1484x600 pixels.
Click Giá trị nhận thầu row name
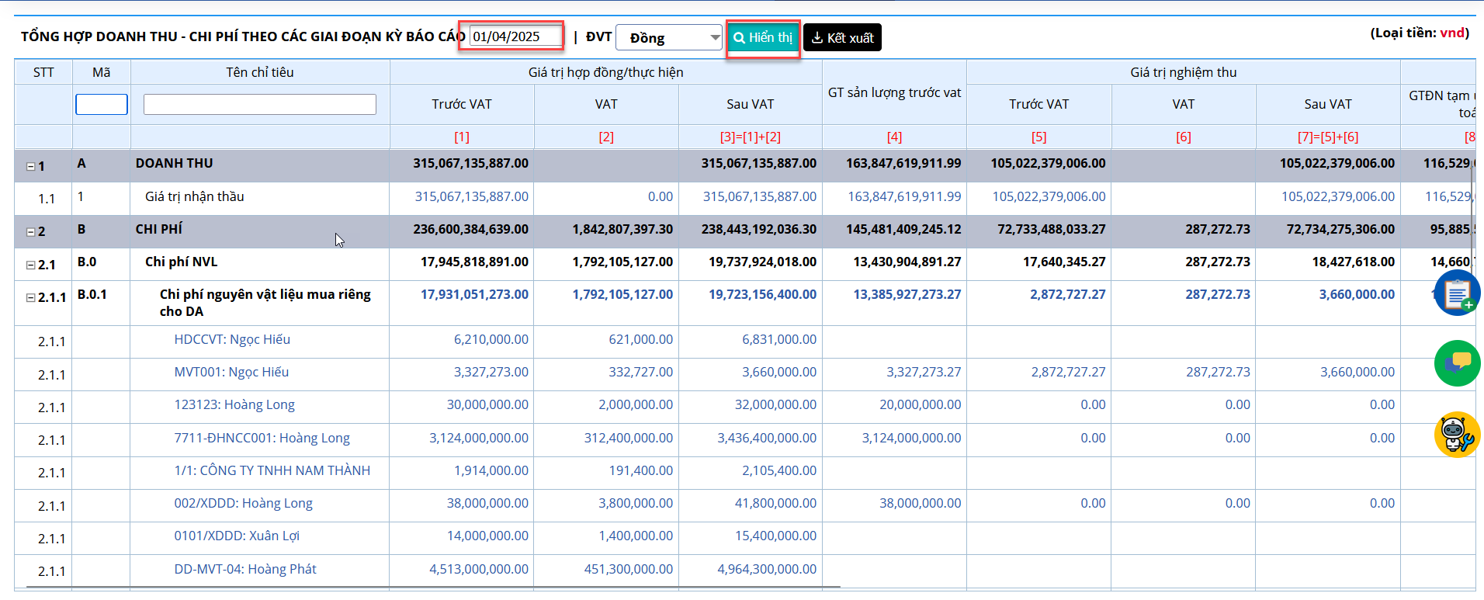194,196
